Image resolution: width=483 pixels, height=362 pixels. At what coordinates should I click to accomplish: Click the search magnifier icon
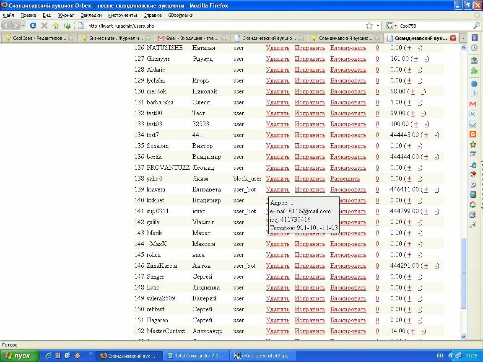(x=477, y=26)
